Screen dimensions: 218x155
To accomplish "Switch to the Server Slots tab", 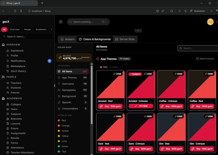I will (125, 39).
